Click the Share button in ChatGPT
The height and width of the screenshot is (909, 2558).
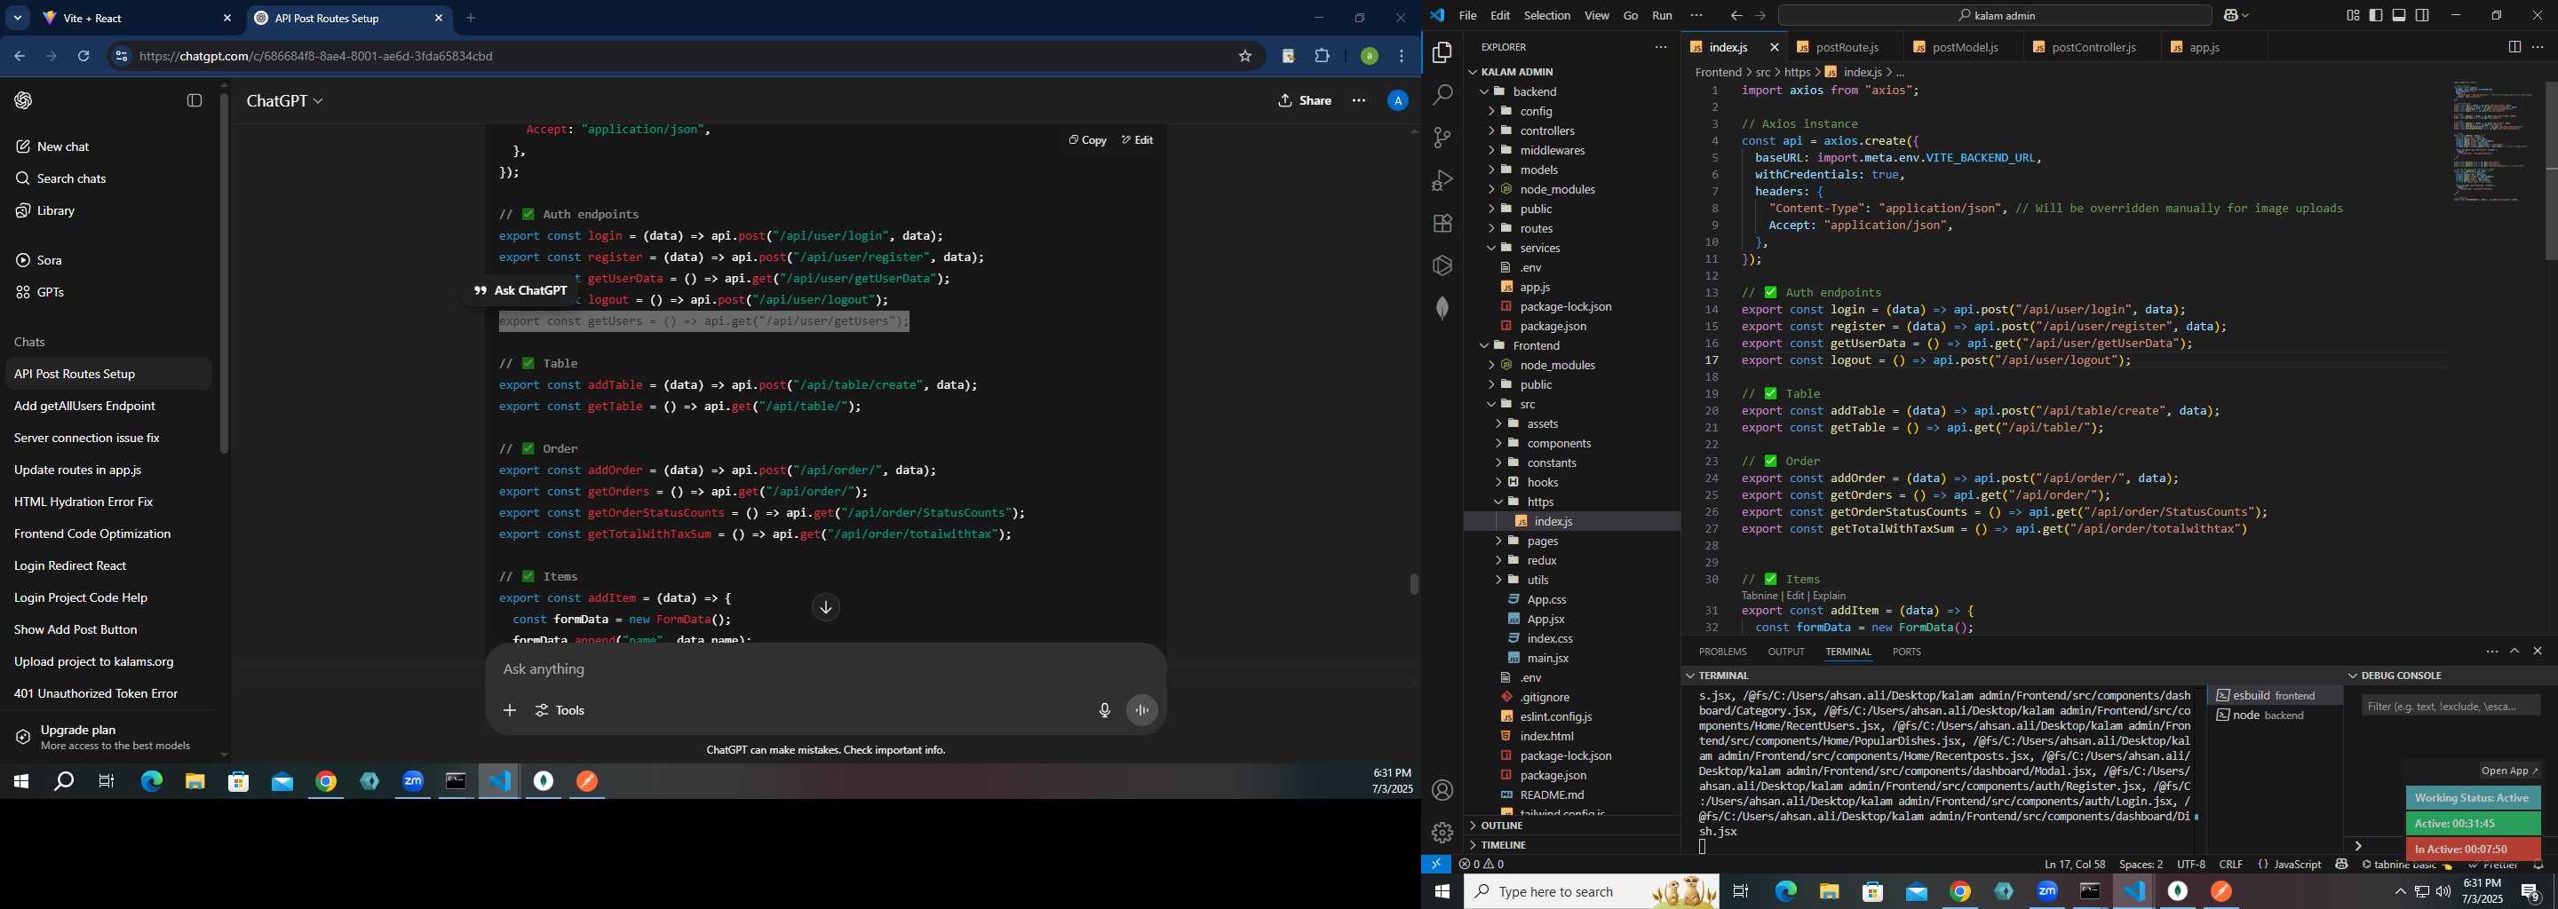coord(1304,100)
